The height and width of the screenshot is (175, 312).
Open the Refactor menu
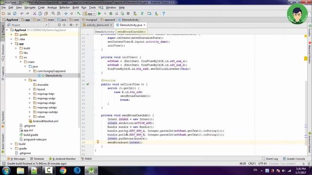(64, 8)
